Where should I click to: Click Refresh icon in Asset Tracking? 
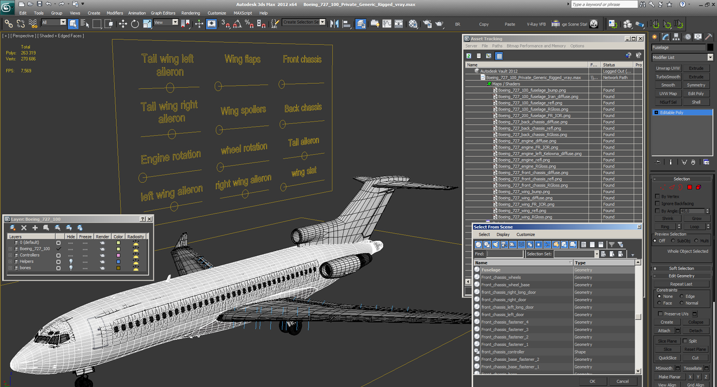(469, 56)
